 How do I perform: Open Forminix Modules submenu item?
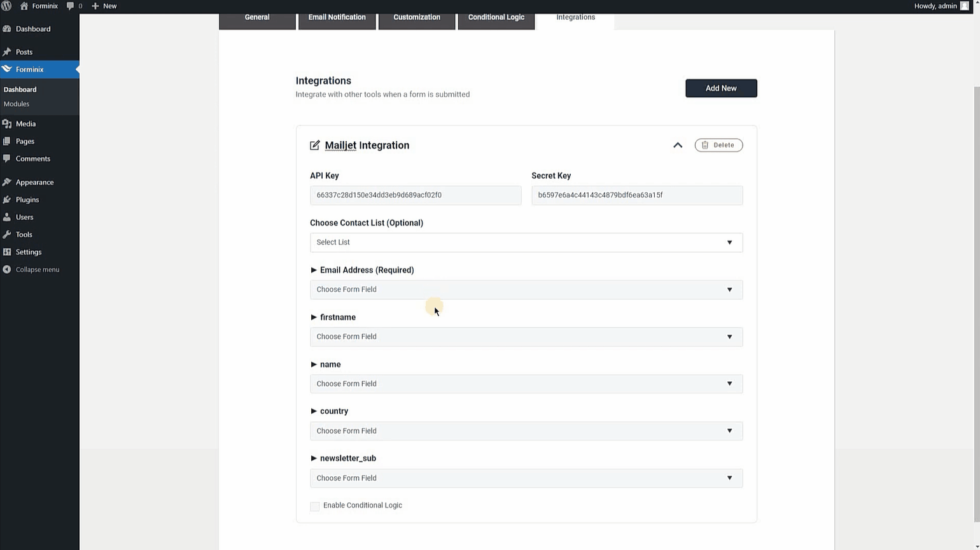pos(17,104)
